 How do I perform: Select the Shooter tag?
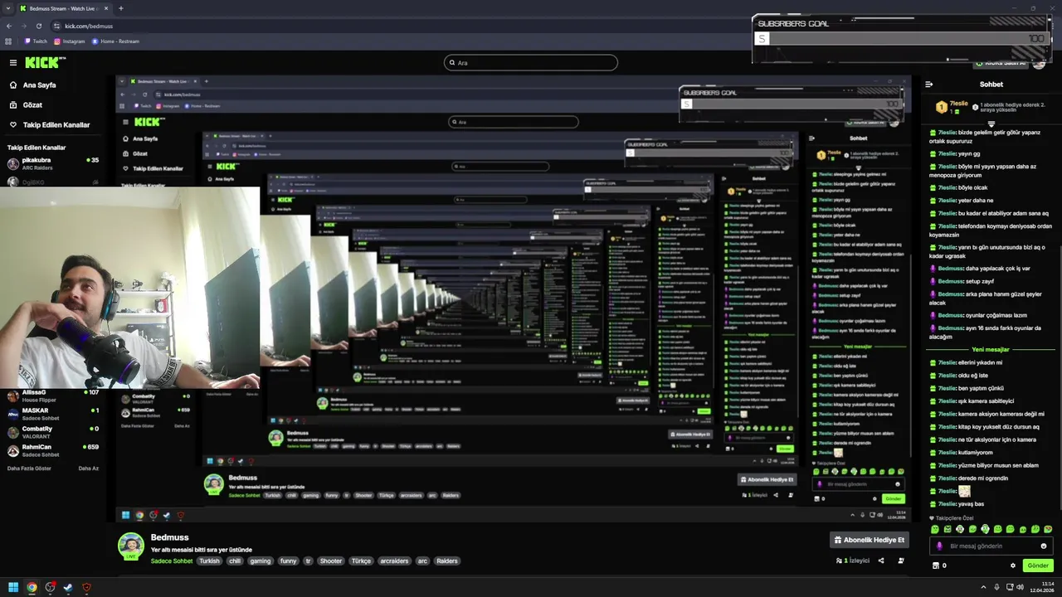331,561
